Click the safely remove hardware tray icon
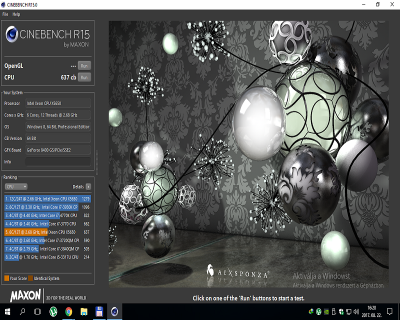The image size is (400, 320). (x=333, y=311)
